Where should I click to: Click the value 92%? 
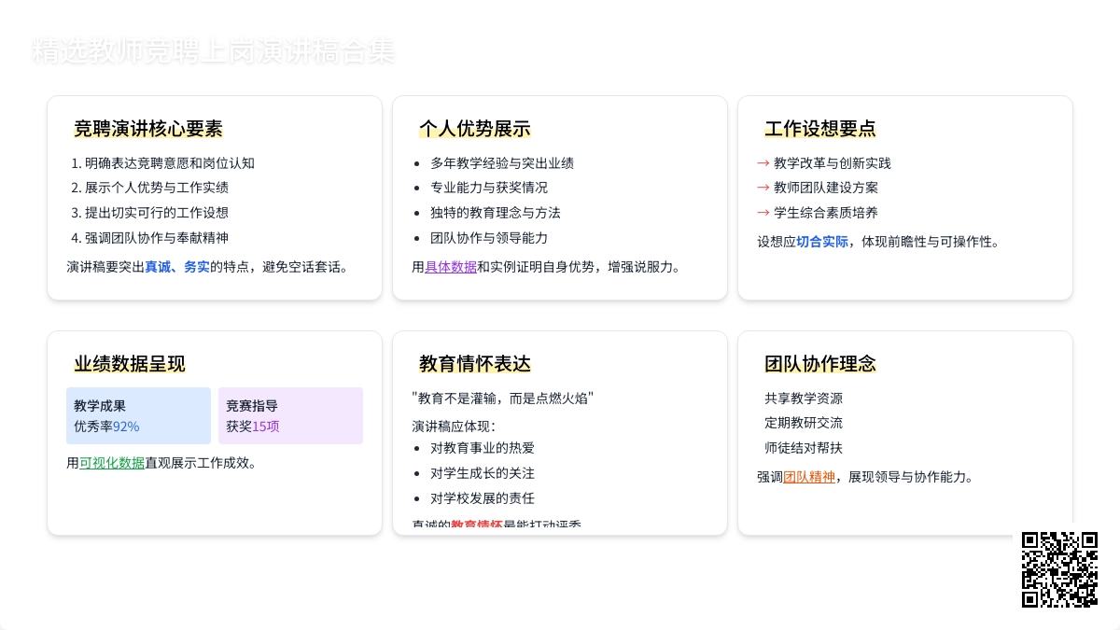126,427
